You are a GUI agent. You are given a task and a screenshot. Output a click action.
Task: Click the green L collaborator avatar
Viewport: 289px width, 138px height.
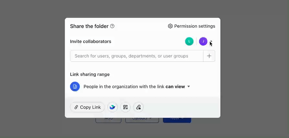189,41
